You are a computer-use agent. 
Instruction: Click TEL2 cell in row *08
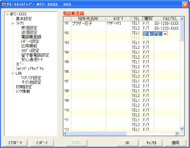pyautogui.click(x=137, y=96)
